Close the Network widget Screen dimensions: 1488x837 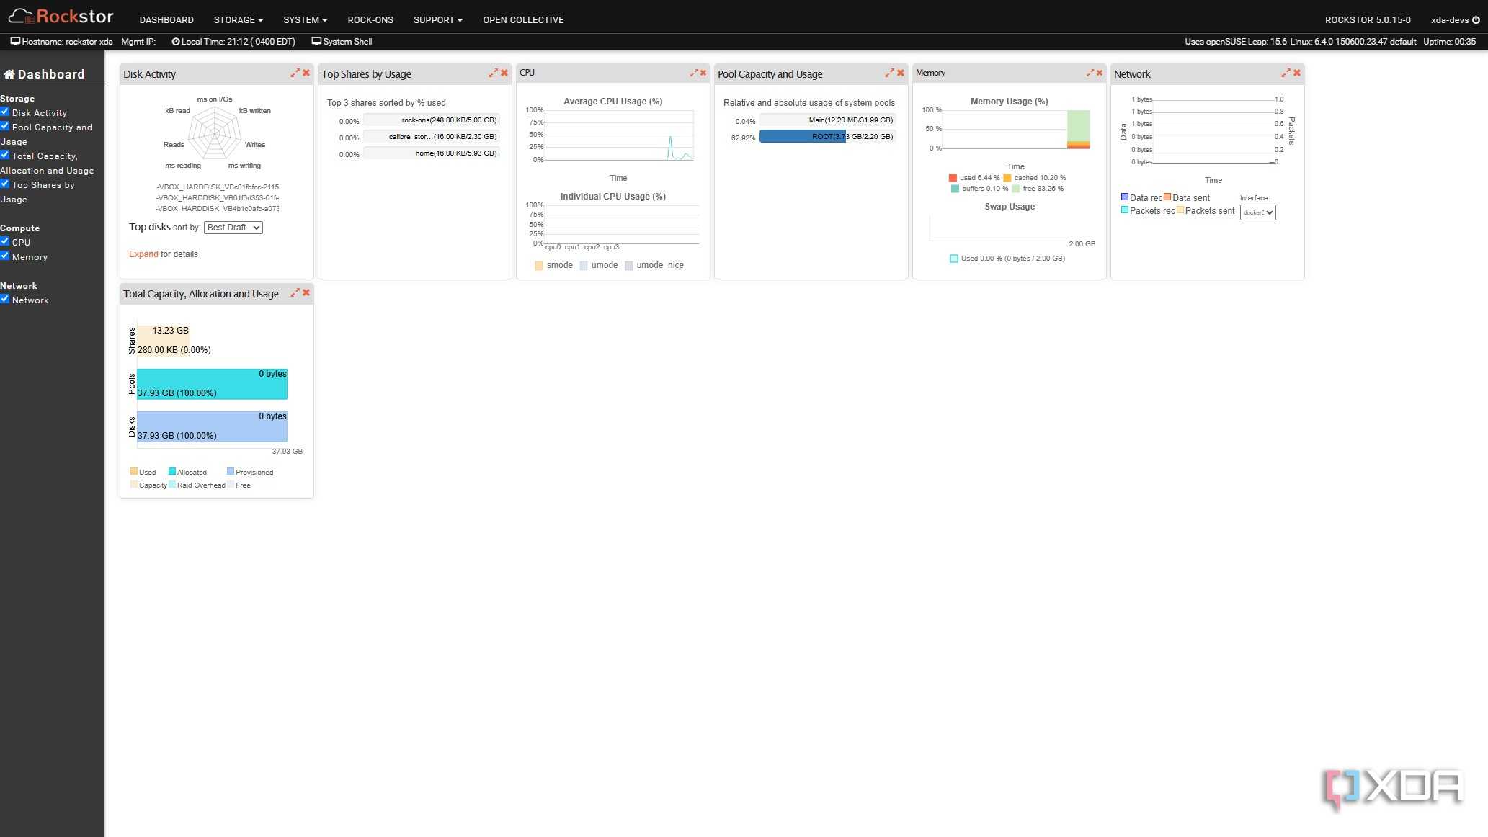[x=1297, y=73]
